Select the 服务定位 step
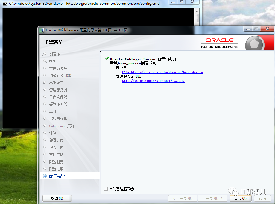This screenshot has width=275, height=204. (x=56, y=147)
